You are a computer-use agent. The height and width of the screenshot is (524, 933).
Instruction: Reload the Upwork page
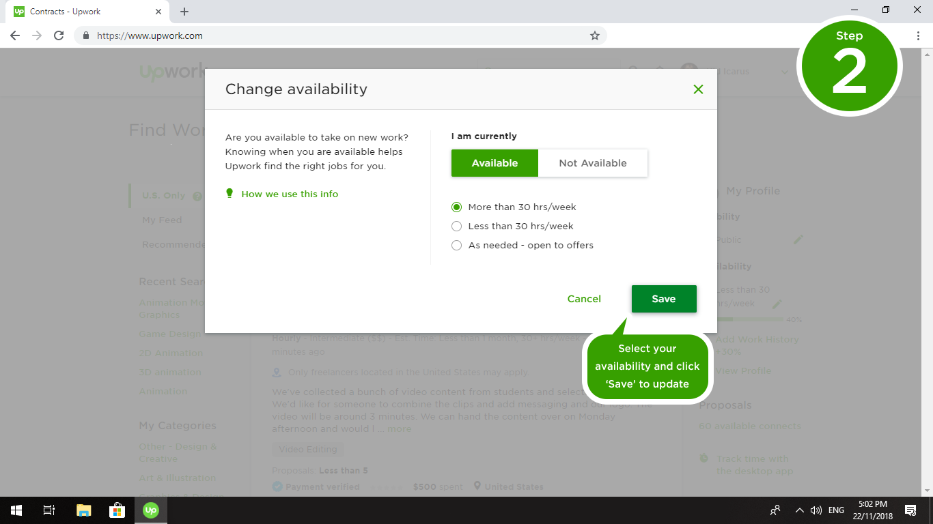[x=59, y=35]
